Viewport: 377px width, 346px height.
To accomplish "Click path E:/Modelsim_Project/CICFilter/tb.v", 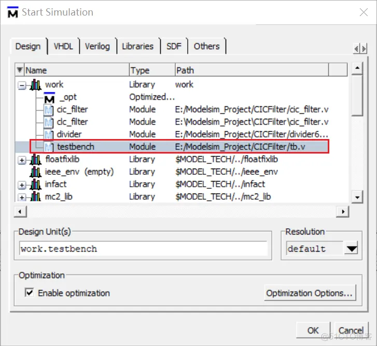I will tap(240, 147).
